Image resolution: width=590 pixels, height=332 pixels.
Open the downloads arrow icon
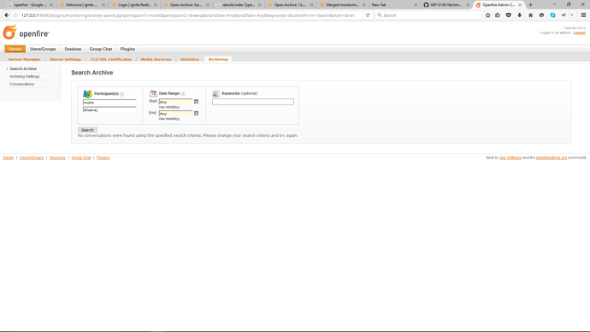pyautogui.click(x=520, y=15)
